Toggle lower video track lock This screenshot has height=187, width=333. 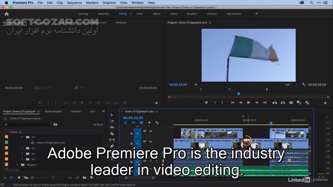(x=131, y=143)
